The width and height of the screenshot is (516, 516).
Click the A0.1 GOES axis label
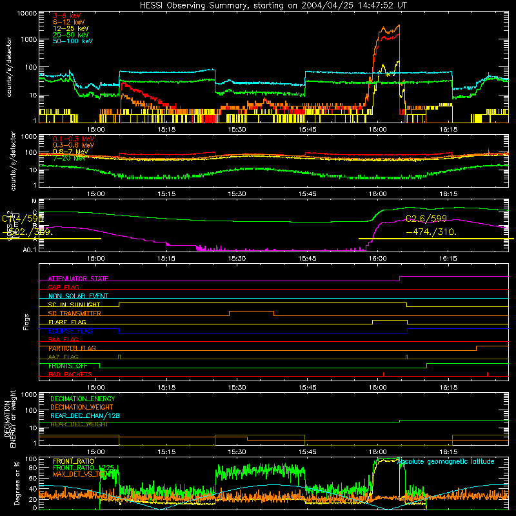30,250
